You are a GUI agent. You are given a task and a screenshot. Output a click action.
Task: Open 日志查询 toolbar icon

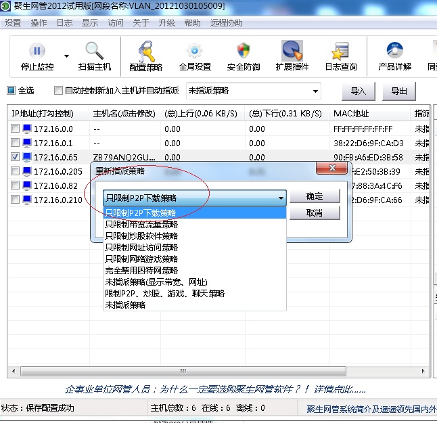(340, 51)
